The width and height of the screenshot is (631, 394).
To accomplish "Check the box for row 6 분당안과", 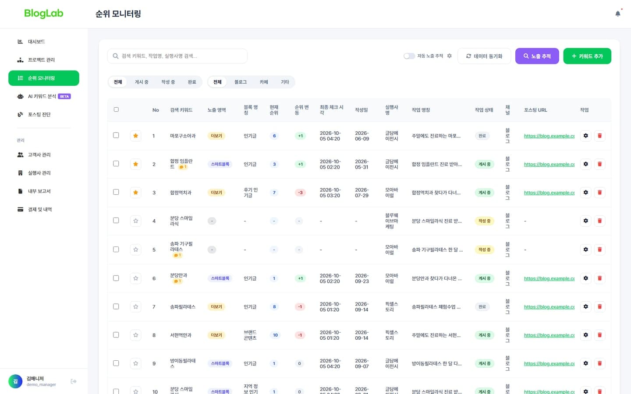I will [116, 278].
